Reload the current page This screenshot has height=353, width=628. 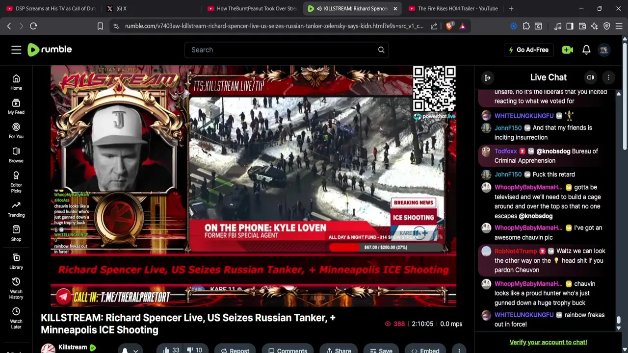[x=33, y=26]
